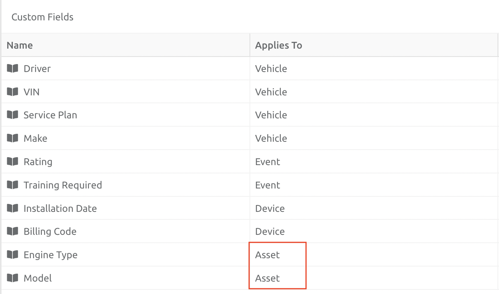The width and height of the screenshot is (499, 294).
Task: Click the Asset value beside Engine Type
Action: pyautogui.click(x=267, y=254)
